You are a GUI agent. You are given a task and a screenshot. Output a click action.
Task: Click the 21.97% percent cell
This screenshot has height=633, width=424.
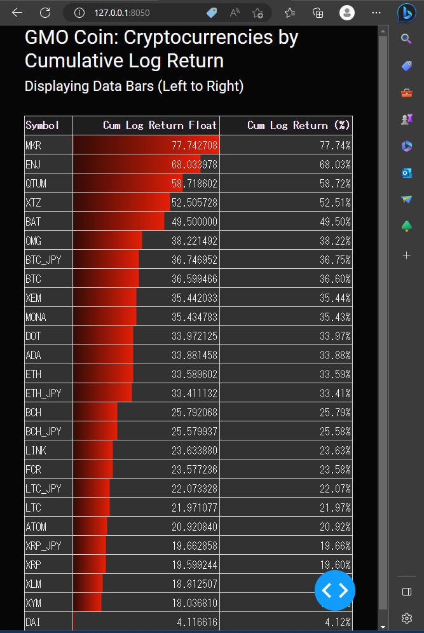click(286, 507)
